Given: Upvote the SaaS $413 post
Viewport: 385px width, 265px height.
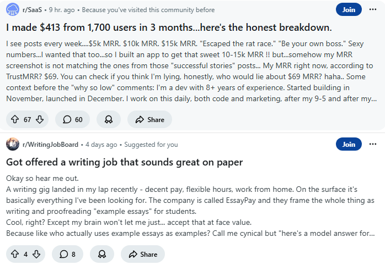Looking at the screenshot, I should click(x=15, y=119).
